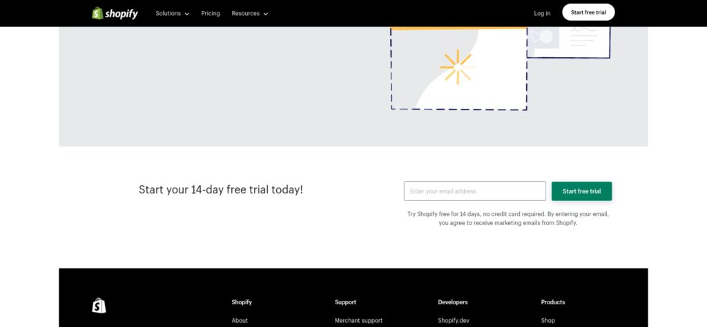This screenshot has height=327, width=707.
Task: Click the Support footer column heading
Action: [345, 302]
